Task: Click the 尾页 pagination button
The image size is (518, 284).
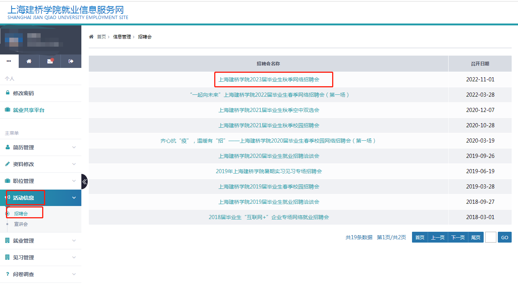Action: [476, 237]
